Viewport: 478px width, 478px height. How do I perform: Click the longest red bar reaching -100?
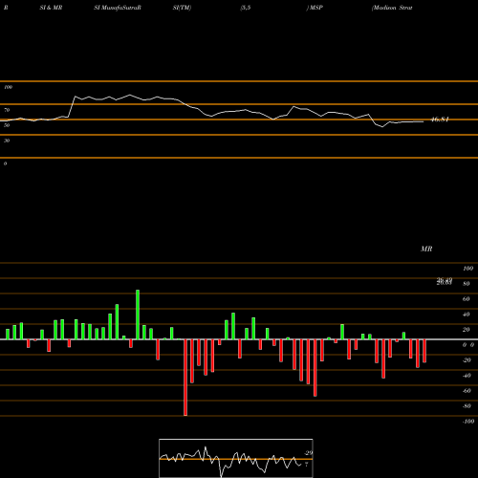185,378
